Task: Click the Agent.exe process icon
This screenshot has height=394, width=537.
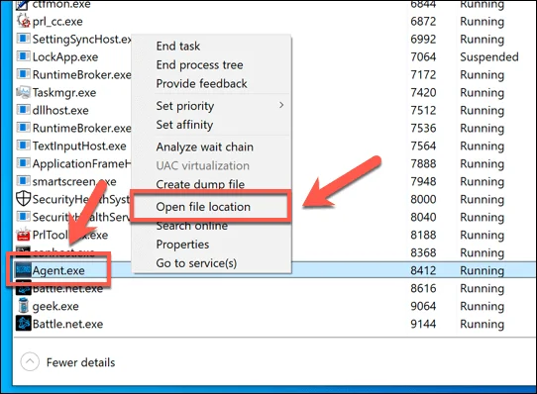Action: coord(24,270)
